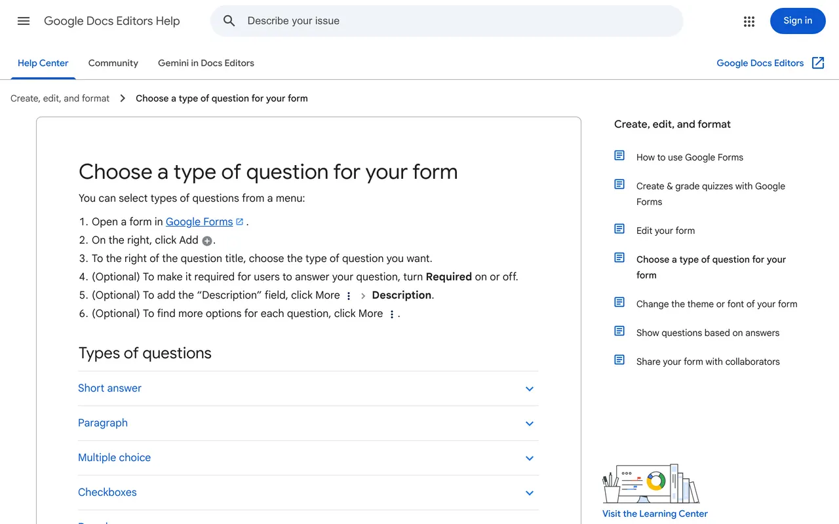Click the search magnifier icon

(x=229, y=21)
